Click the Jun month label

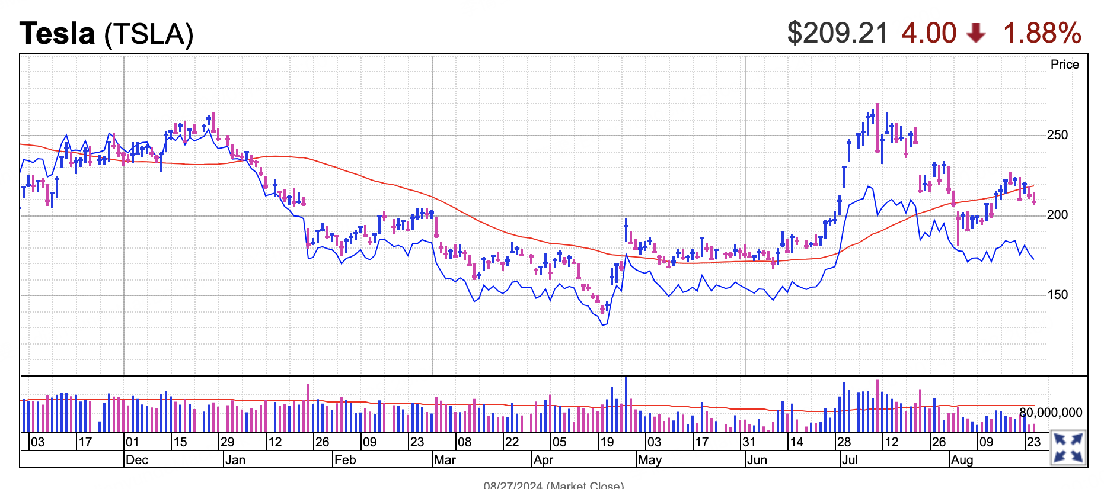tap(757, 460)
